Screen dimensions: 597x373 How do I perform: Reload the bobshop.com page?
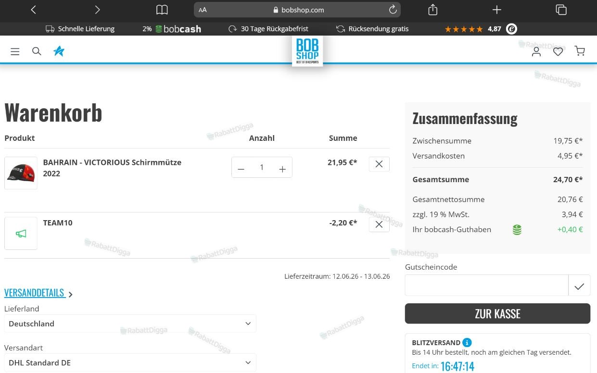click(x=393, y=10)
